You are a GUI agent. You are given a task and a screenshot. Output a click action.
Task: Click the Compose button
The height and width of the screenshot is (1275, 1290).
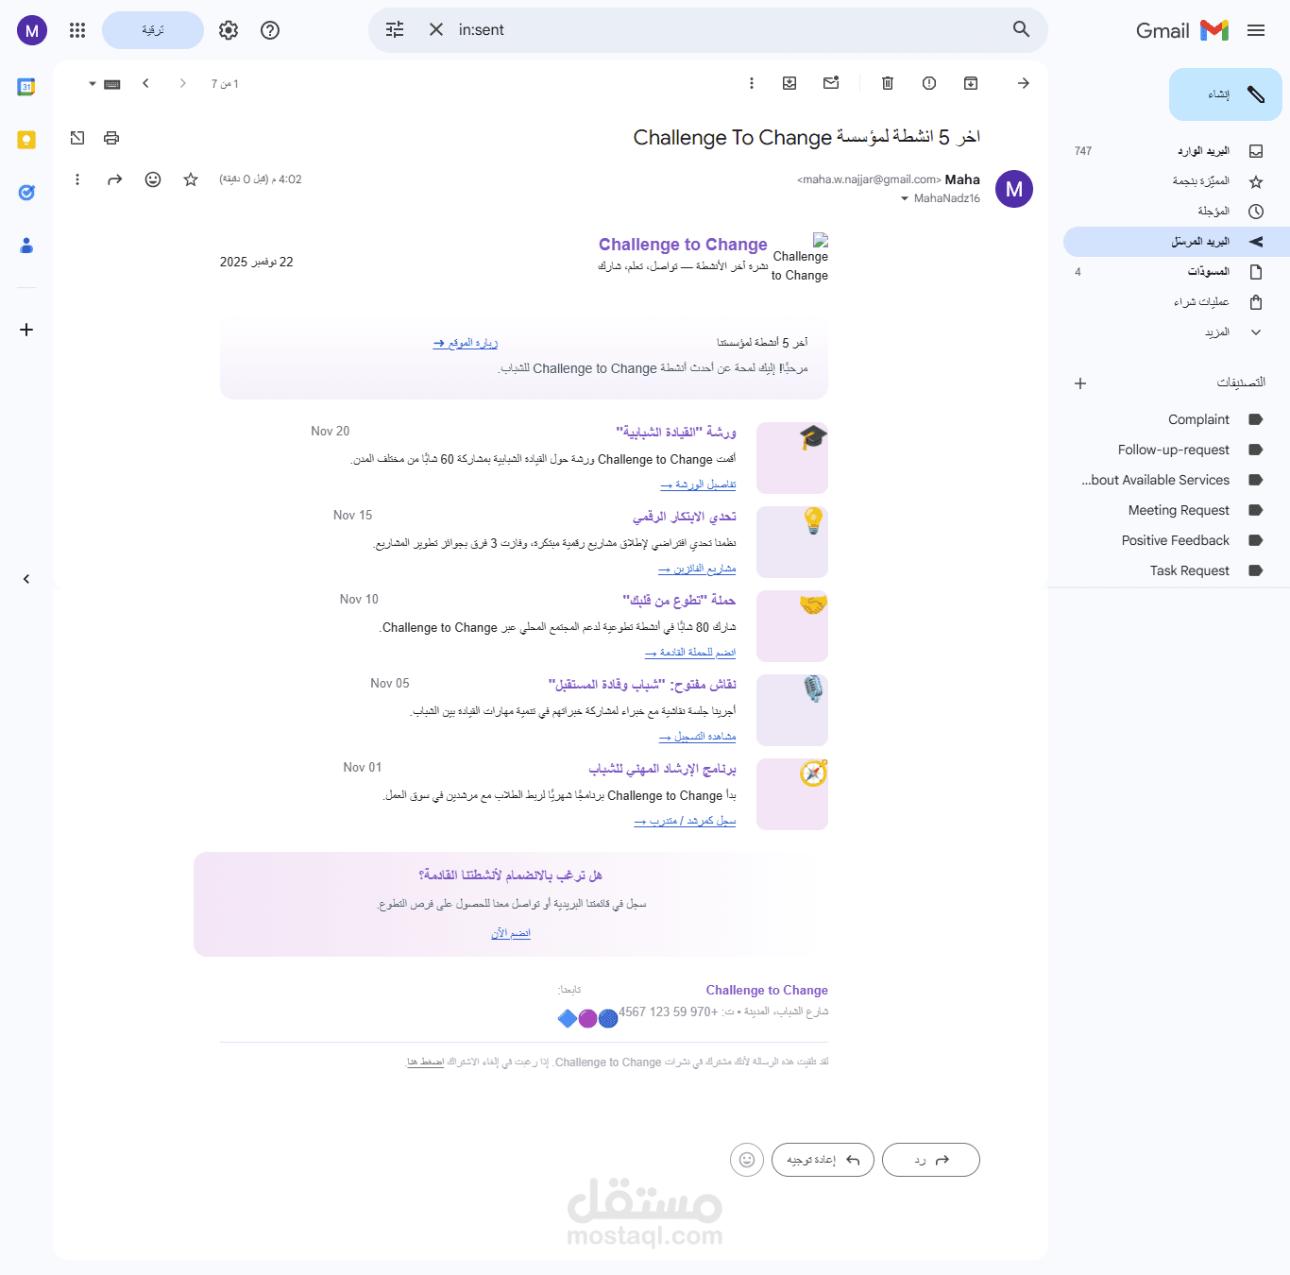tap(1226, 94)
